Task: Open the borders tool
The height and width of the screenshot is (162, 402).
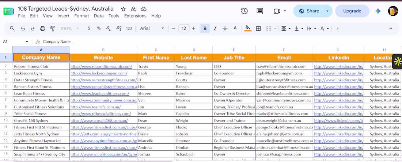Action: (x=258, y=28)
